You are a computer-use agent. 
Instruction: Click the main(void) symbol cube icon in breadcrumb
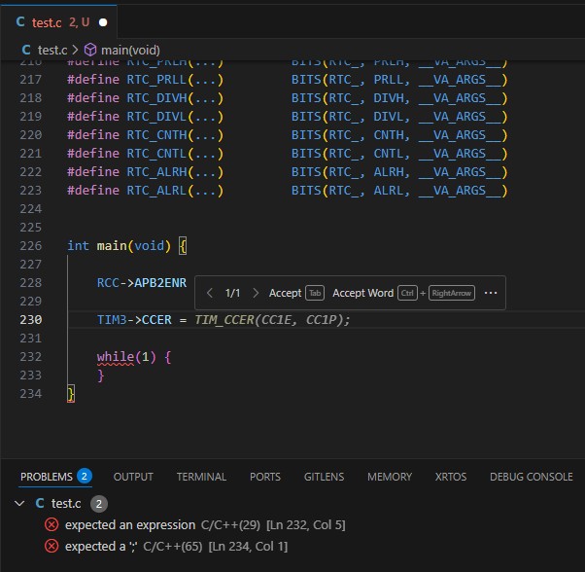pyautogui.click(x=90, y=50)
